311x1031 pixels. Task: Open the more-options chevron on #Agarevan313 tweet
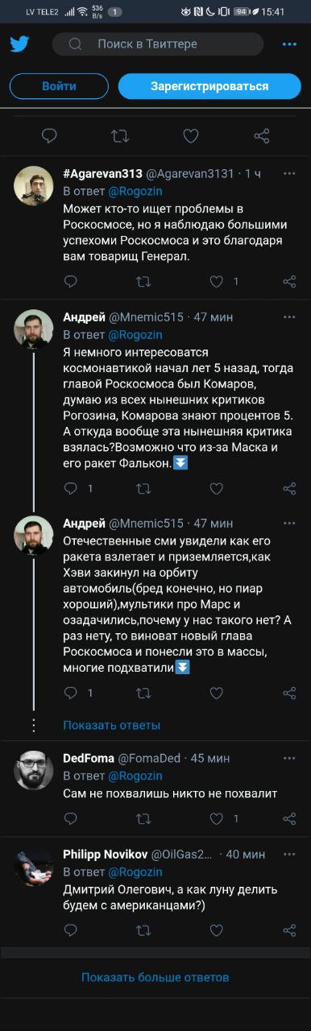coord(290,174)
